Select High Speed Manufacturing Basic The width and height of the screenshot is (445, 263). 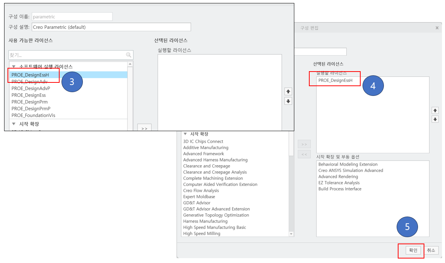coord(214,227)
